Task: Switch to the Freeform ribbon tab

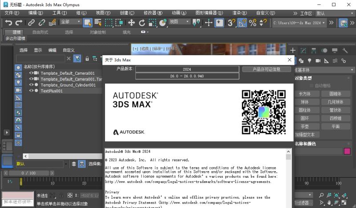Action: coord(40,32)
